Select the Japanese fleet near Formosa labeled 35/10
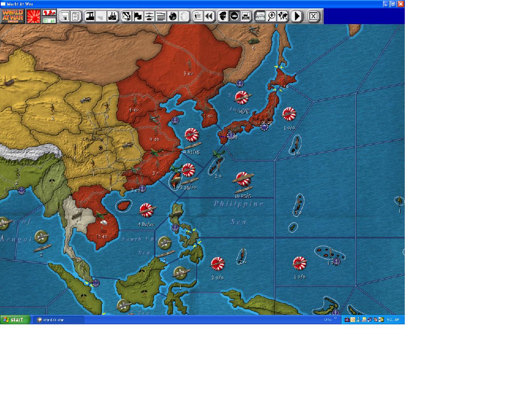The image size is (506, 405). [x=189, y=170]
